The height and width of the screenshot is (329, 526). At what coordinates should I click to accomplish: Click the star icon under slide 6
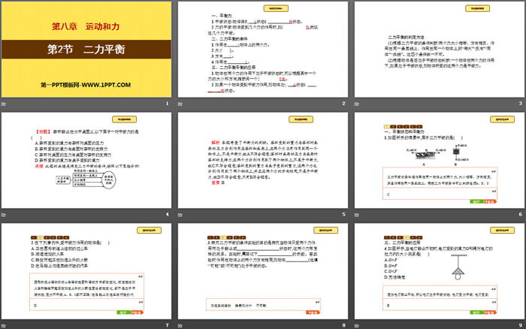tap(357, 215)
